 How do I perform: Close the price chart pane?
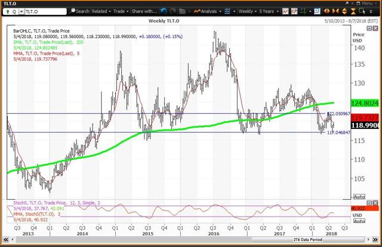coord(375,29)
